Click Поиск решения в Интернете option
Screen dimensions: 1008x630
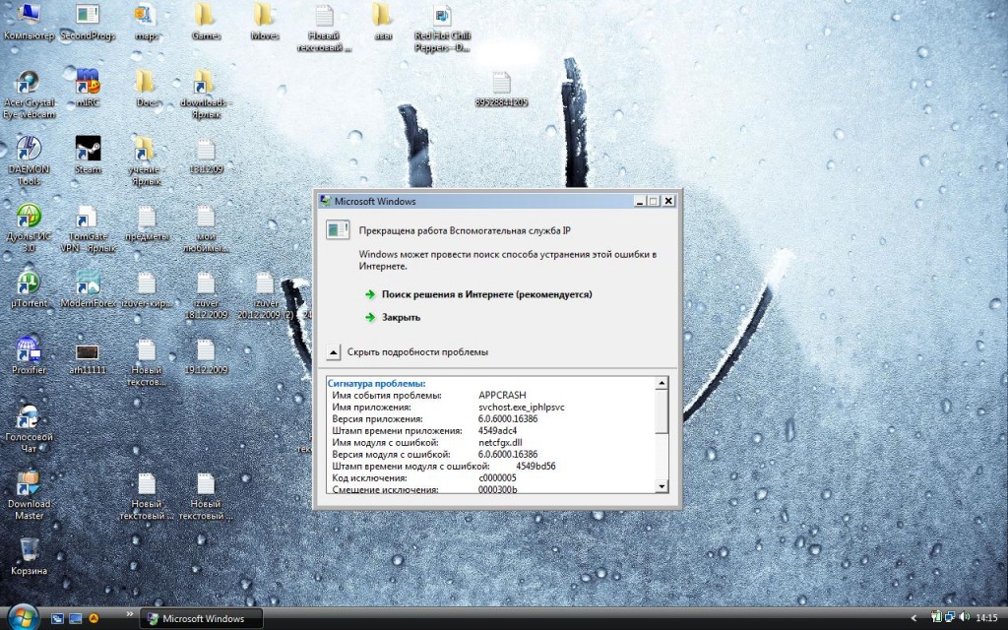tap(486, 294)
